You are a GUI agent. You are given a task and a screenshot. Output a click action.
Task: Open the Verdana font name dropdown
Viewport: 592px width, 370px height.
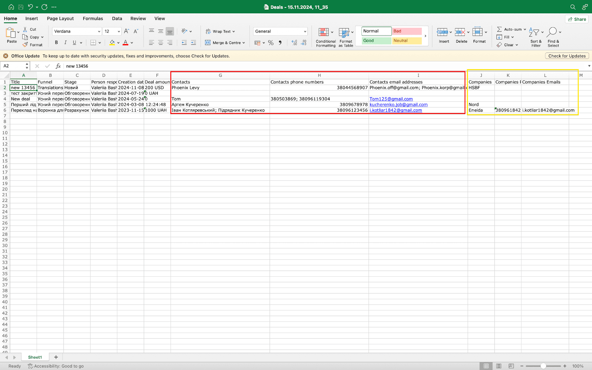pos(99,31)
